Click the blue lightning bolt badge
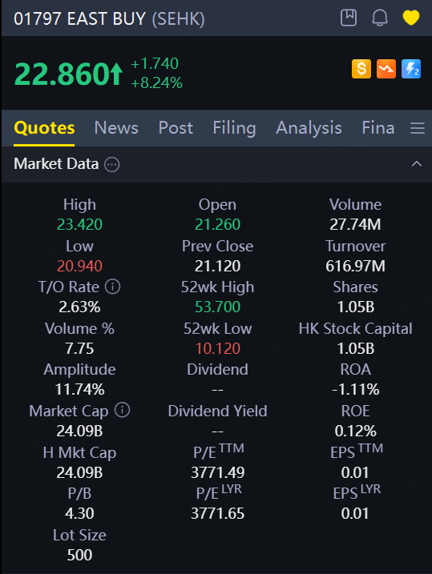 point(411,69)
